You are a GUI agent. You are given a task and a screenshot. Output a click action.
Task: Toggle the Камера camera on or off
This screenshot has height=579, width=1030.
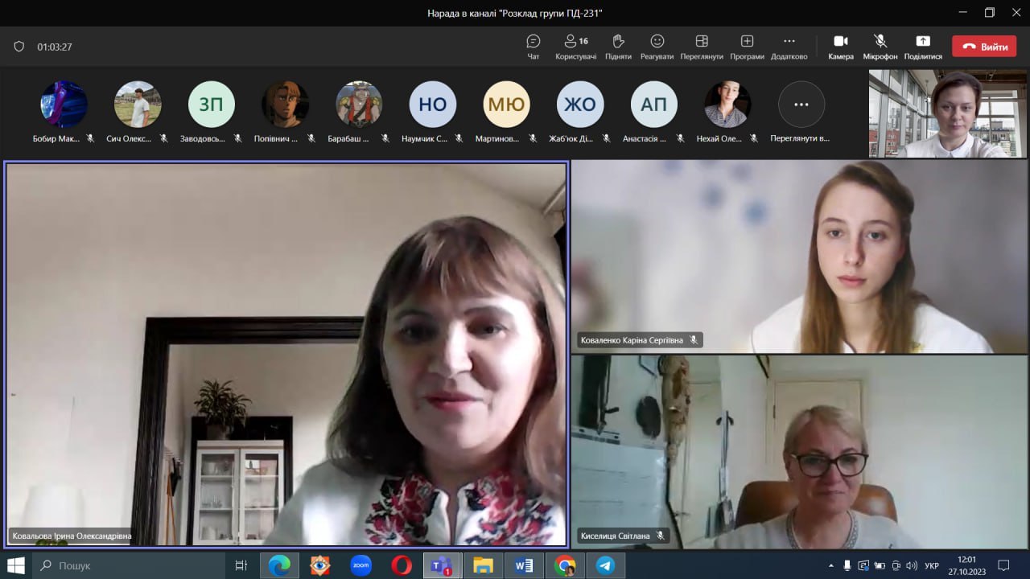tap(840, 47)
